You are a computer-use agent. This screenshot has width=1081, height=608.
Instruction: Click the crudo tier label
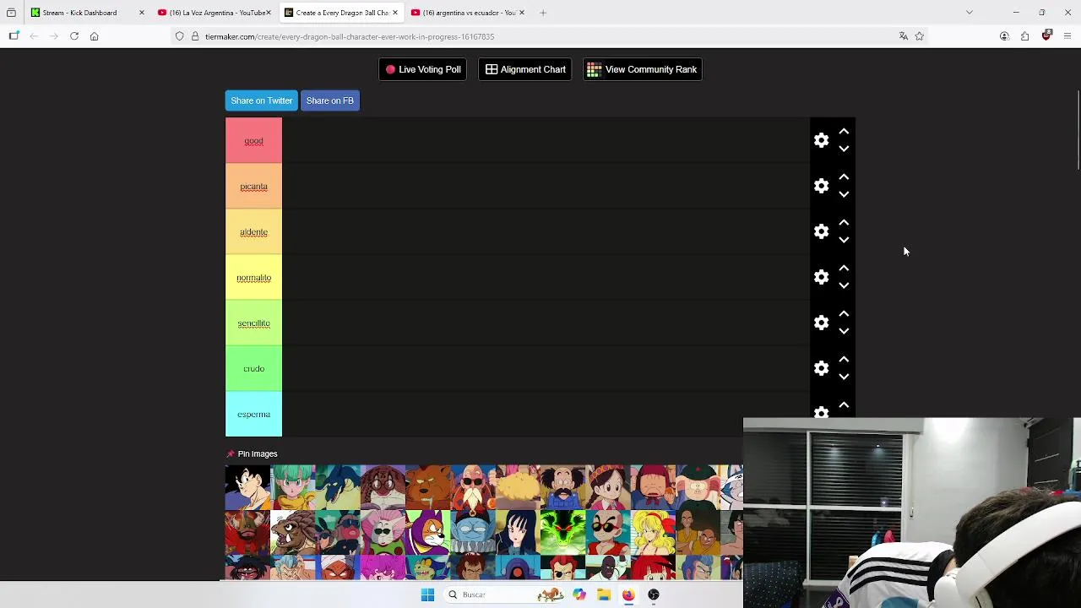pyautogui.click(x=253, y=369)
